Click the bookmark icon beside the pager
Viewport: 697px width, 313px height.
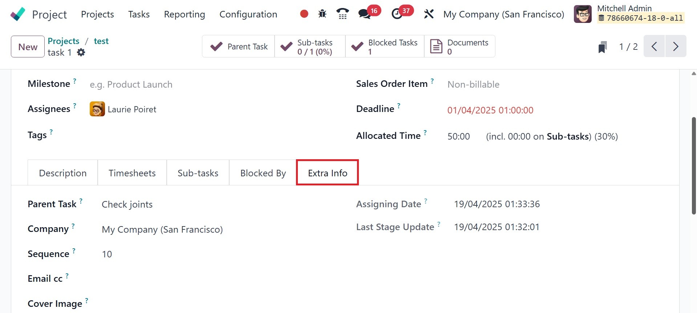point(603,47)
